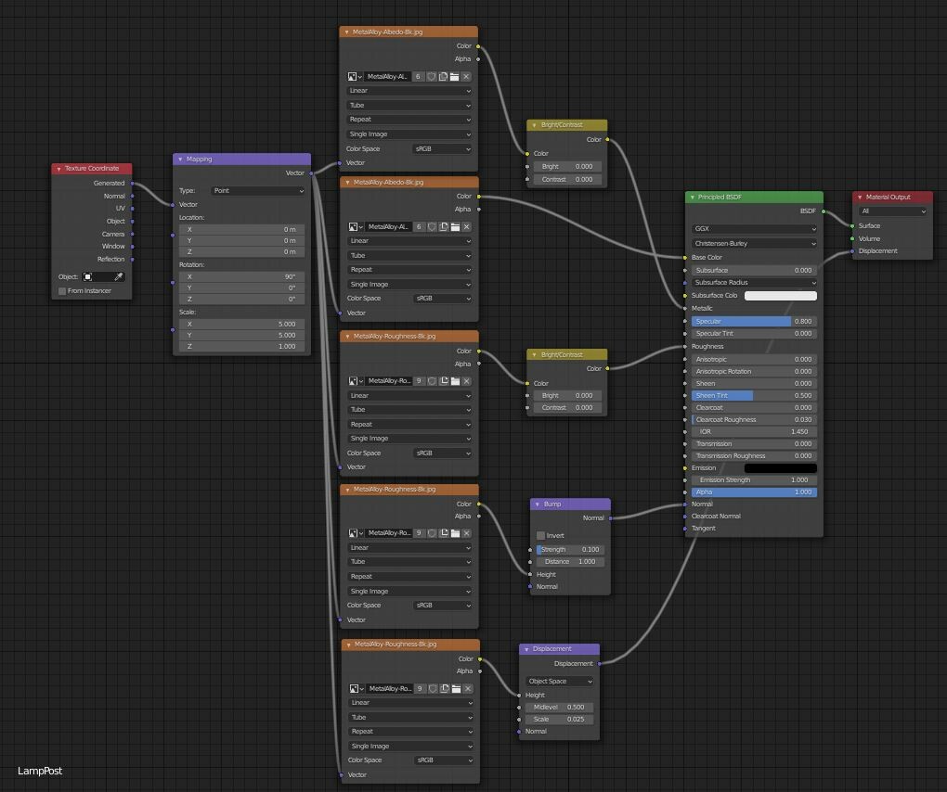Adjust the Specular slider in Principled BSDF

[x=754, y=322]
